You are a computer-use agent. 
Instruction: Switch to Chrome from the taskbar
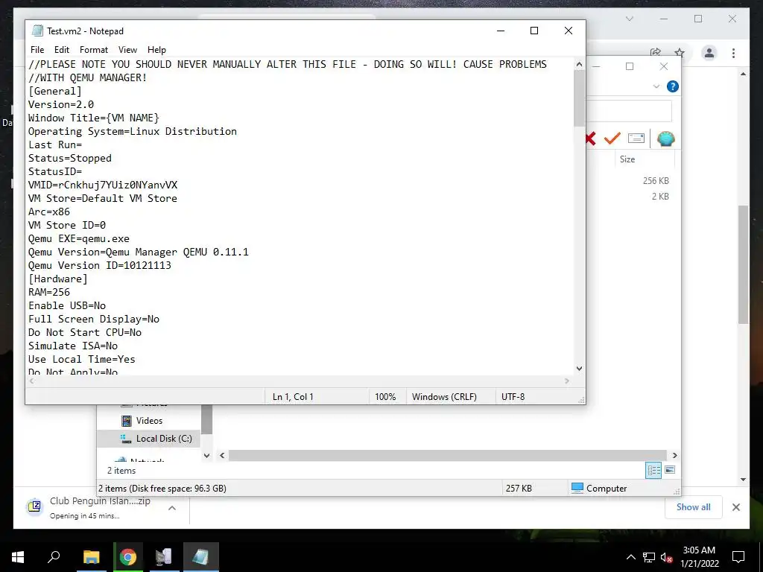click(128, 557)
